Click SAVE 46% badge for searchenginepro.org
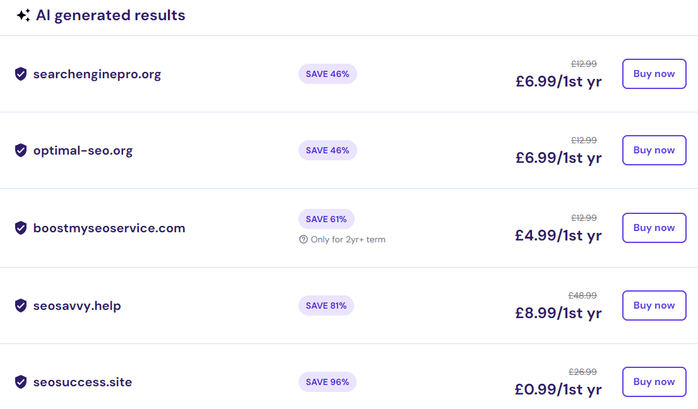The width and height of the screenshot is (698, 409). 328,74
